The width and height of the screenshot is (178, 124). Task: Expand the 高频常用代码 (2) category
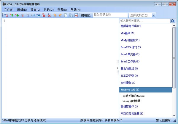click(131, 26)
